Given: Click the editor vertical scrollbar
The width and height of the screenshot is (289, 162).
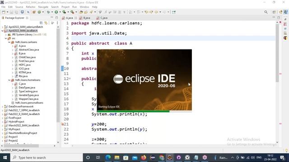Looking at the screenshot, I should 277,53.
